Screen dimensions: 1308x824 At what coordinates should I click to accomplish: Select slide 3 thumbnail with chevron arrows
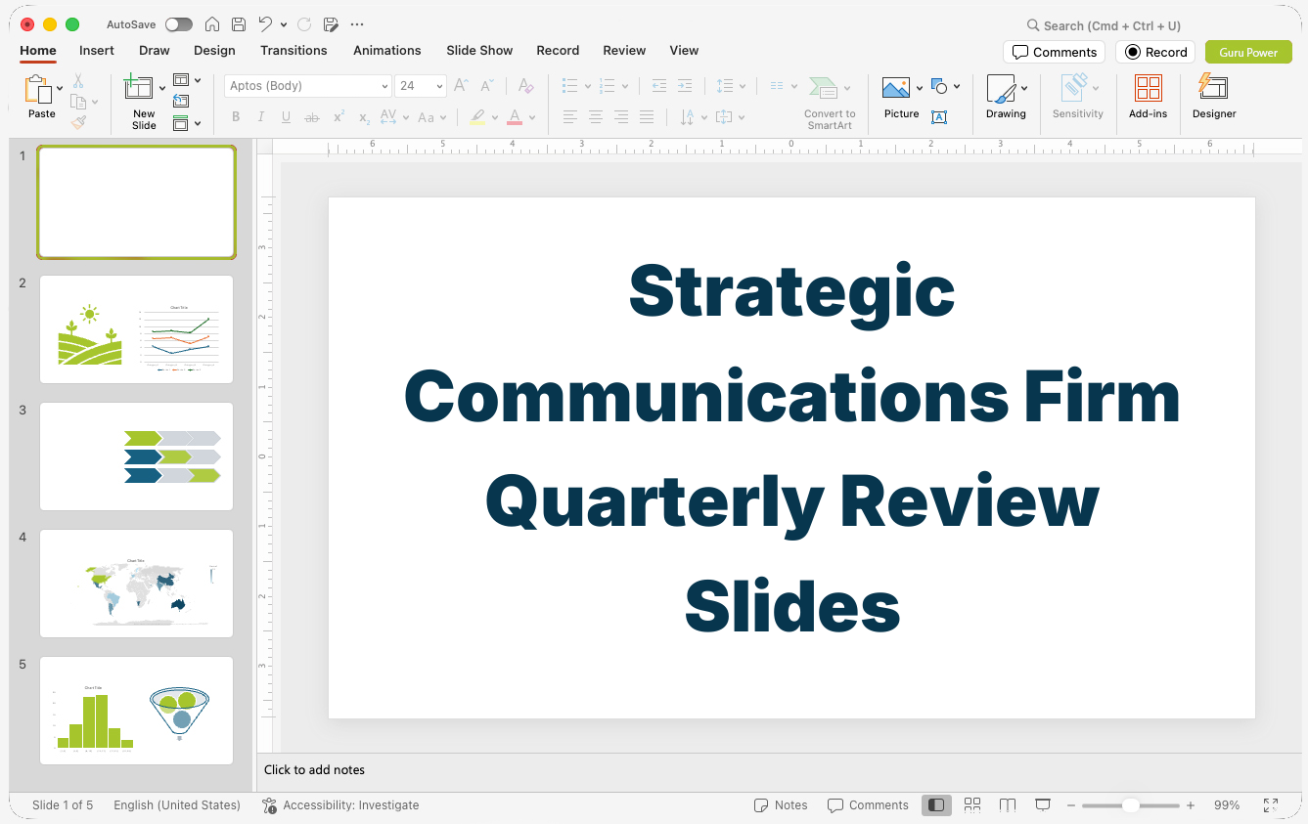coord(137,456)
